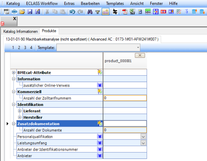Image resolution: width=207 pixels, height=161 pixels.
Task: Open the Personalqualifikation value dropdown
Action: coord(143,136)
